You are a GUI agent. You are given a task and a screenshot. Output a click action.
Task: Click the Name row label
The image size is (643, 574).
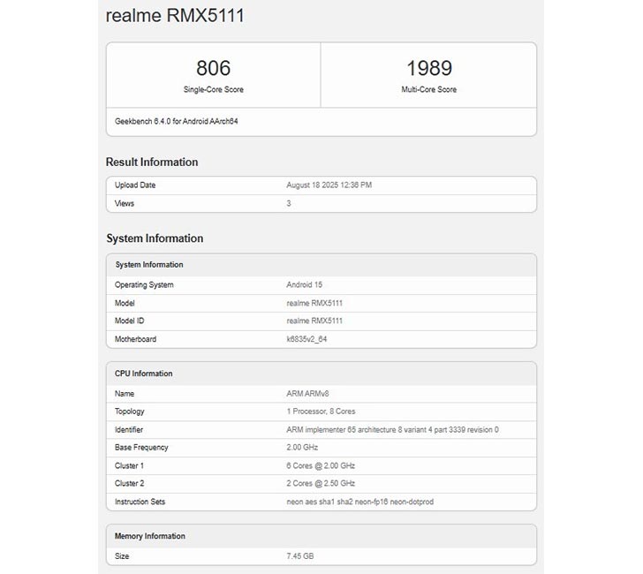[125, 394]
